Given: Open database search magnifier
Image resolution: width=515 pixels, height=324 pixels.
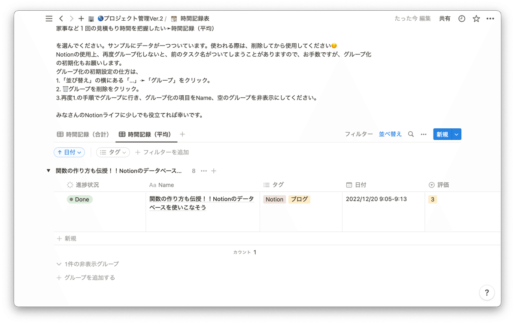Looking at the screenshot, I should (411, 134).
